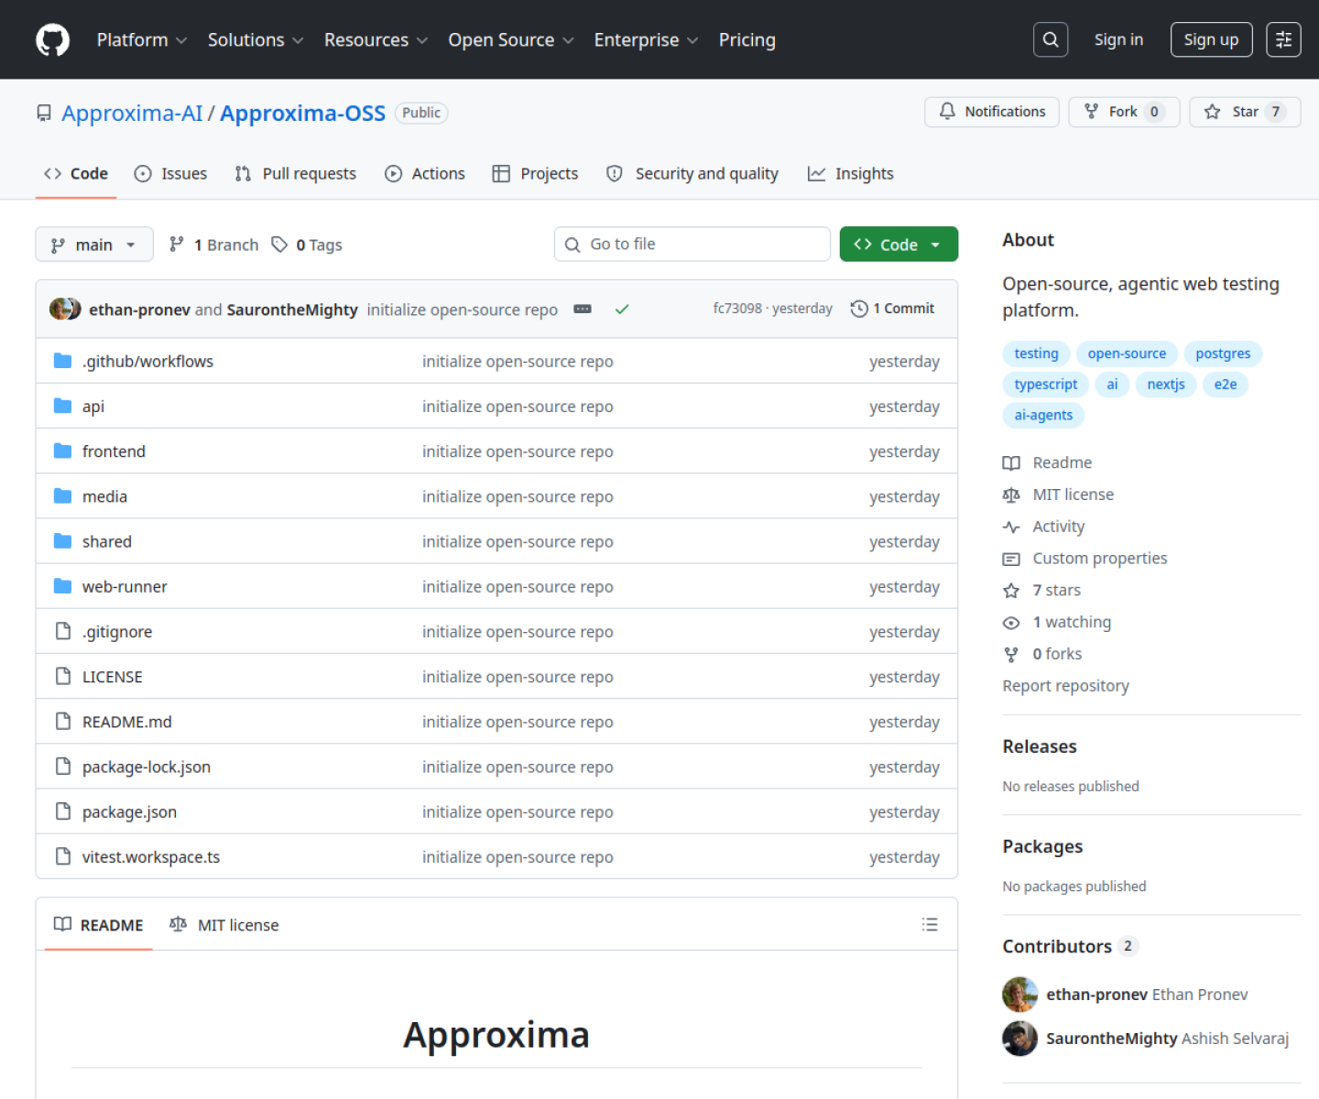Open the package-lock.json file

click(147, 767)
